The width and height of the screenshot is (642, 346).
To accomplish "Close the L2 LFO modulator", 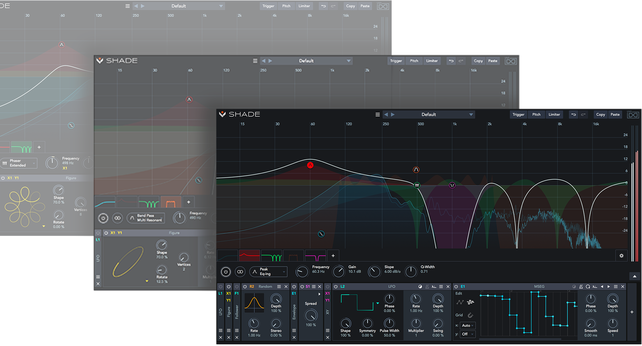I will coord(448,287).
